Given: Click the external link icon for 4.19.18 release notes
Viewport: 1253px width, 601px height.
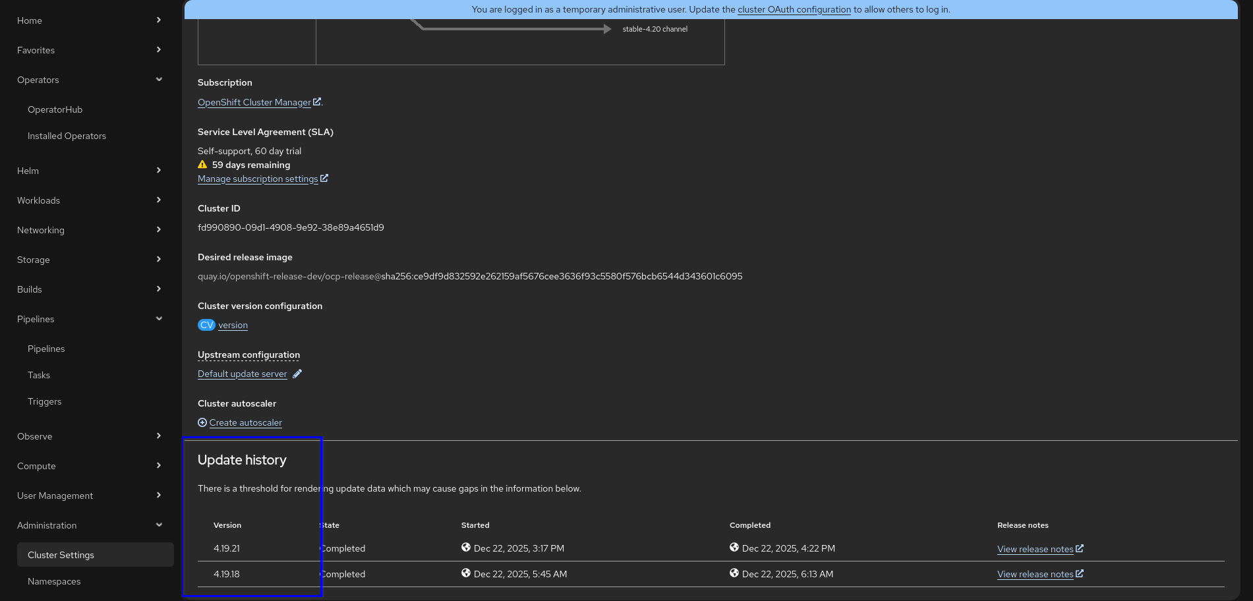Looking at the screenshot, I should pos(1080,574).
